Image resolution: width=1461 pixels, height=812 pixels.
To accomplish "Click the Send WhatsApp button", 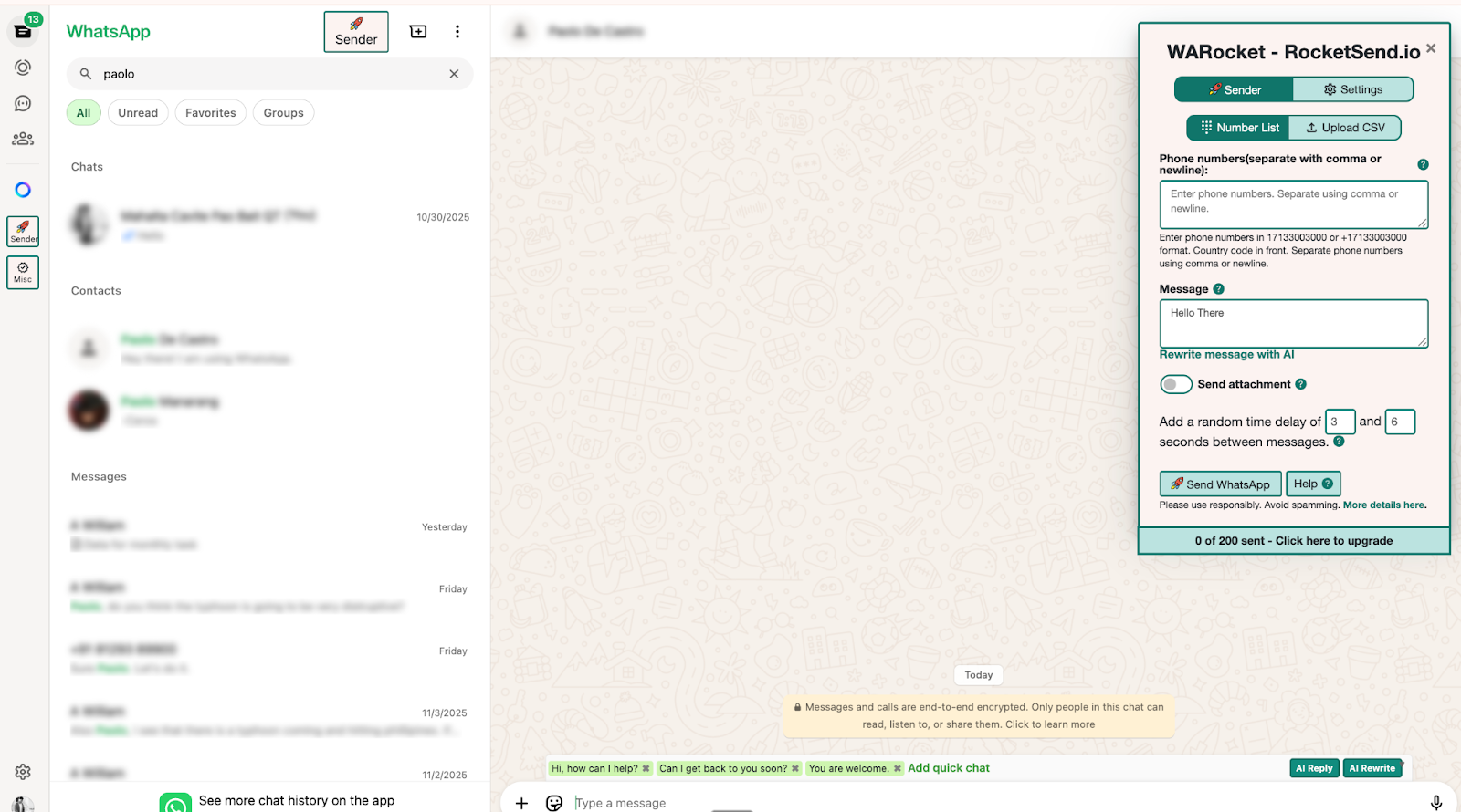I will tap(1221, 484).
